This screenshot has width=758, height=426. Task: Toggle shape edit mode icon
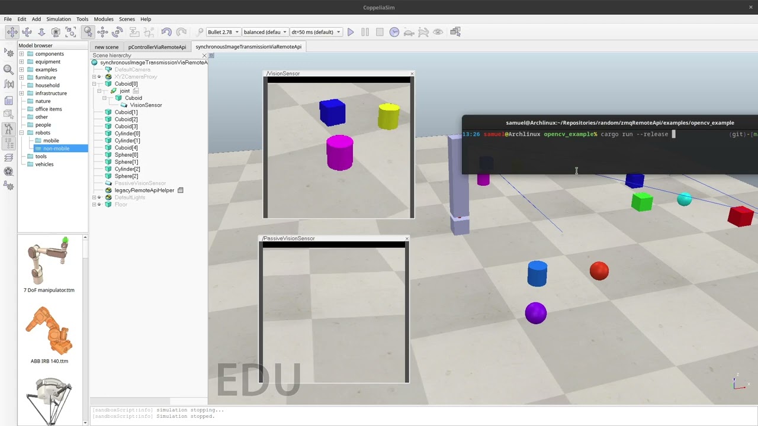[9, 114]
